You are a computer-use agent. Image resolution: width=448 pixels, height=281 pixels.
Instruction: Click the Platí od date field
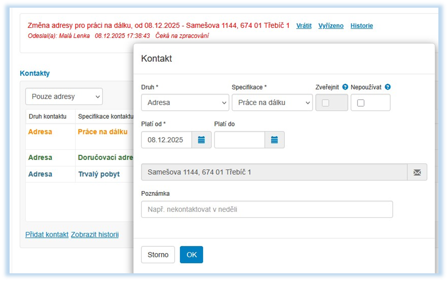coord(166,140)
